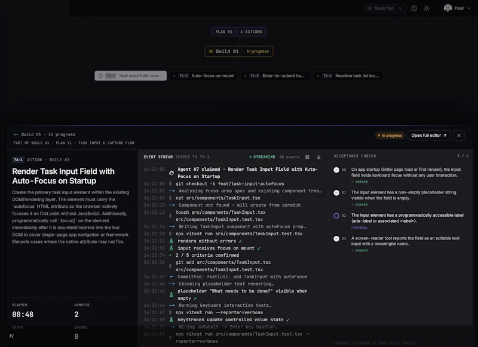Click the Commits value 2
This screenshot has width=478, height=347.
(76, 314)
